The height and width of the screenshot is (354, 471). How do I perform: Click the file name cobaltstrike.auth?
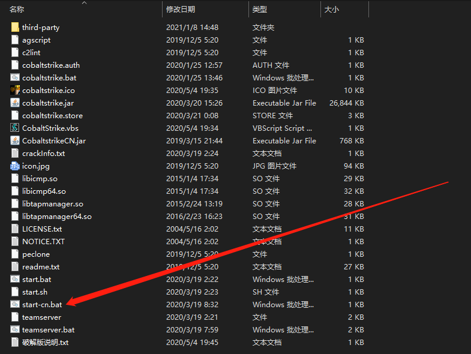pyautogui.click(x=51, y=65)
